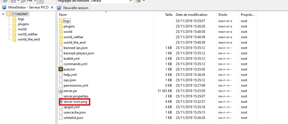Select the logs folder in left tree
288x124 pixels.
pyautogui.click(x=21, y=19)
